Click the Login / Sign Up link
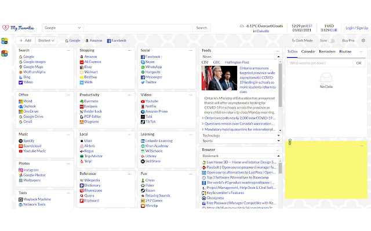The height and width of the screenshot is (231, 371). pyautogui.click(x=357, y=28)
